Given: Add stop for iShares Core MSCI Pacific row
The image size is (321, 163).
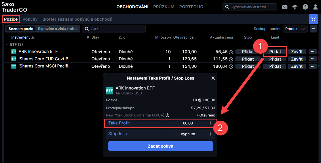Looking at the screenshot, I should [248, 66].
